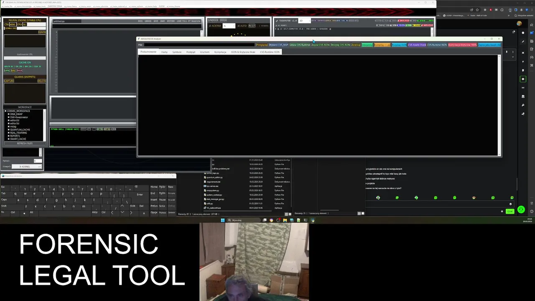Select editor2d in the workspace tree
Image resolution: width=535 pixels, height=301 pixels.
pyautogui.click(x=15, y=120)
